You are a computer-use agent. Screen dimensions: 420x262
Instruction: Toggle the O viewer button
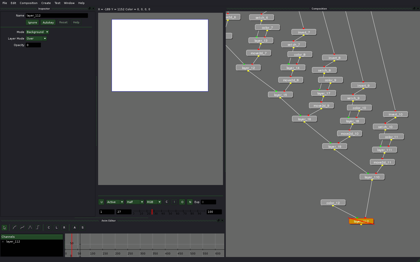(182, 202)
